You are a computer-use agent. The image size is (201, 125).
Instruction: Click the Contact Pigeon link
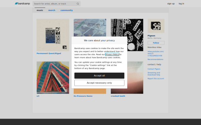pyautogui.click(x=154, y=69)
